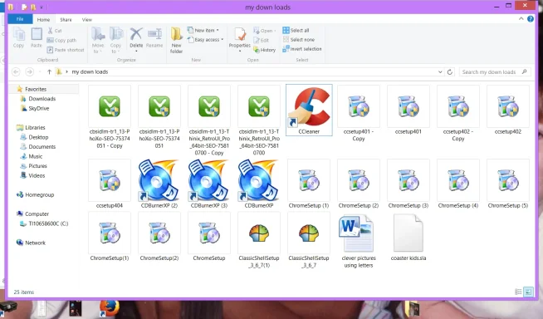Image resolution: width=543 pixels, height=319 pixels.
Task: Select ccsetup402 - Copy installer
Action: point(458,106)
